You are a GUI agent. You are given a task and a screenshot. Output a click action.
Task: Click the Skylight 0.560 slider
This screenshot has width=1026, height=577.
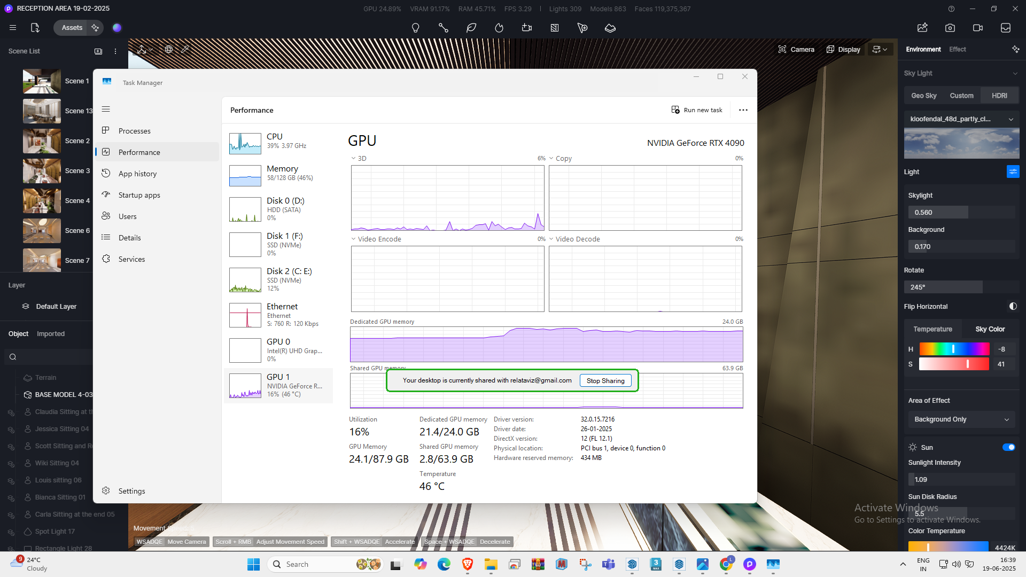click(x=961, y=212)
